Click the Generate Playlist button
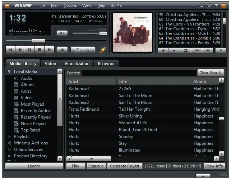 [125, 166]
